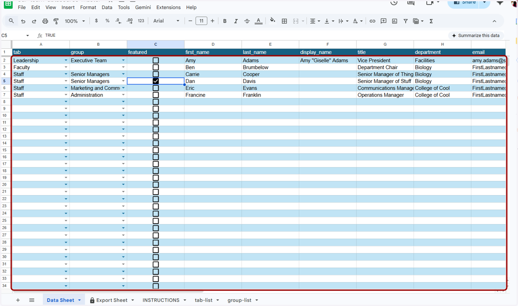This screenshot has height=306, width=518.
Task: Open the tab dropdown for Leadership row
Action: coord(66,60)
